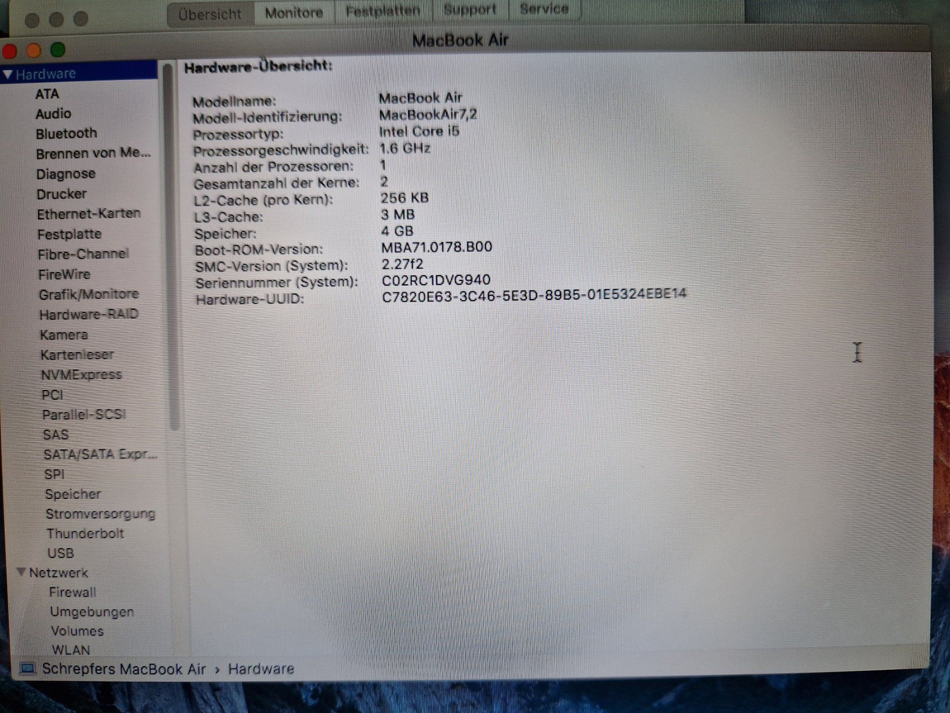Select Grafik/Monitore in the sidebar
Image resolution: width=950 pixels, height=713 pixels.
coord(89,294)
